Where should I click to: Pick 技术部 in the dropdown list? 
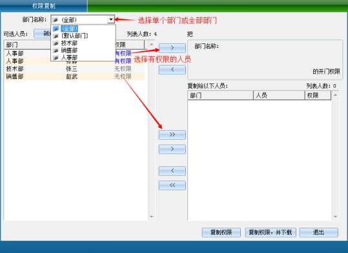69,43
